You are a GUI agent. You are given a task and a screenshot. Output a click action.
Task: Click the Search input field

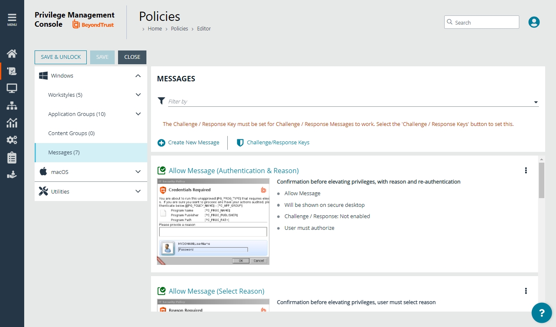(484, 23)
